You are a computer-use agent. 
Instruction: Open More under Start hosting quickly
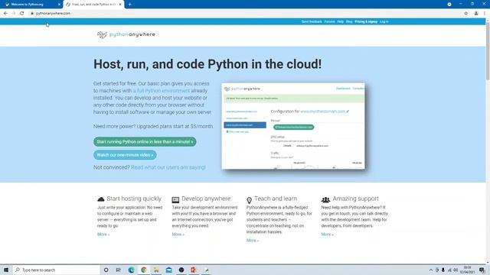103,235
